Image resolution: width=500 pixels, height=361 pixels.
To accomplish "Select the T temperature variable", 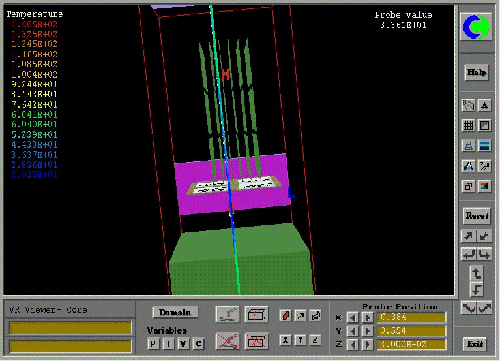I will [168, 343].
